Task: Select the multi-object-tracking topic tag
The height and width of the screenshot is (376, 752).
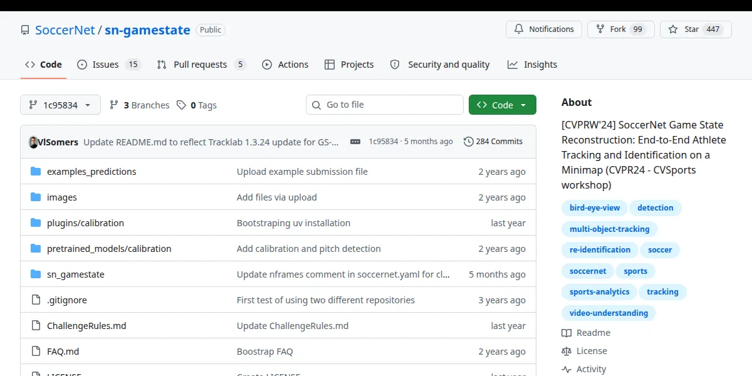Action: pos(610,229)
